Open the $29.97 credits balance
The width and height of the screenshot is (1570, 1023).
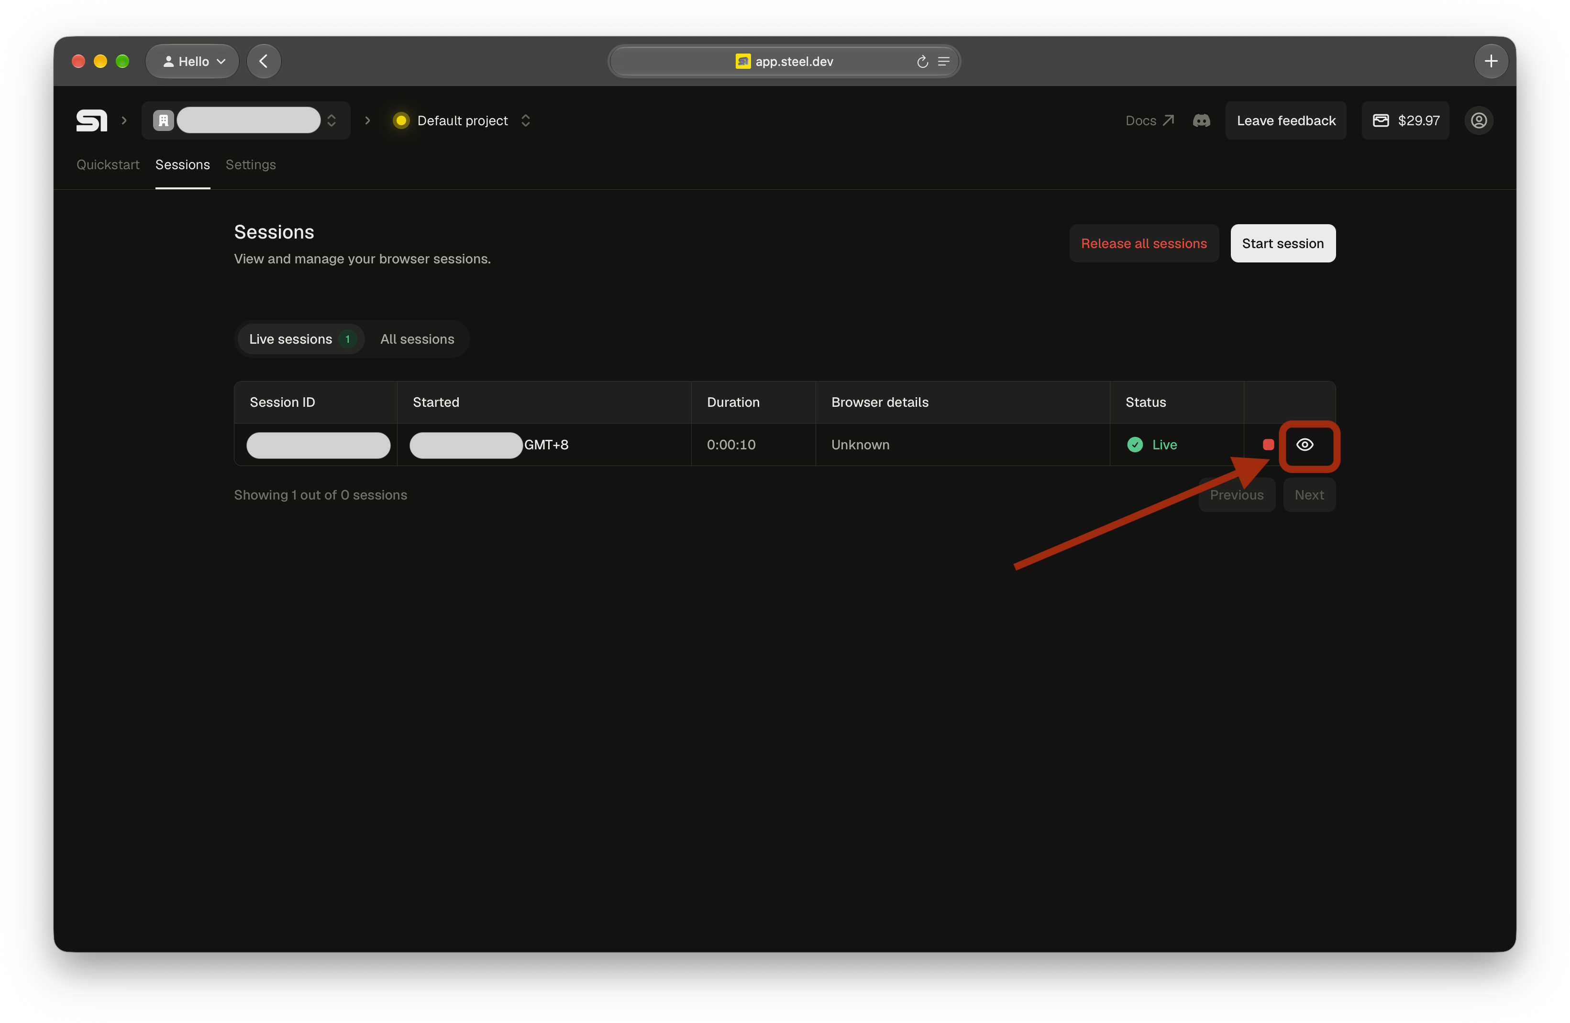pos(1406,120)
